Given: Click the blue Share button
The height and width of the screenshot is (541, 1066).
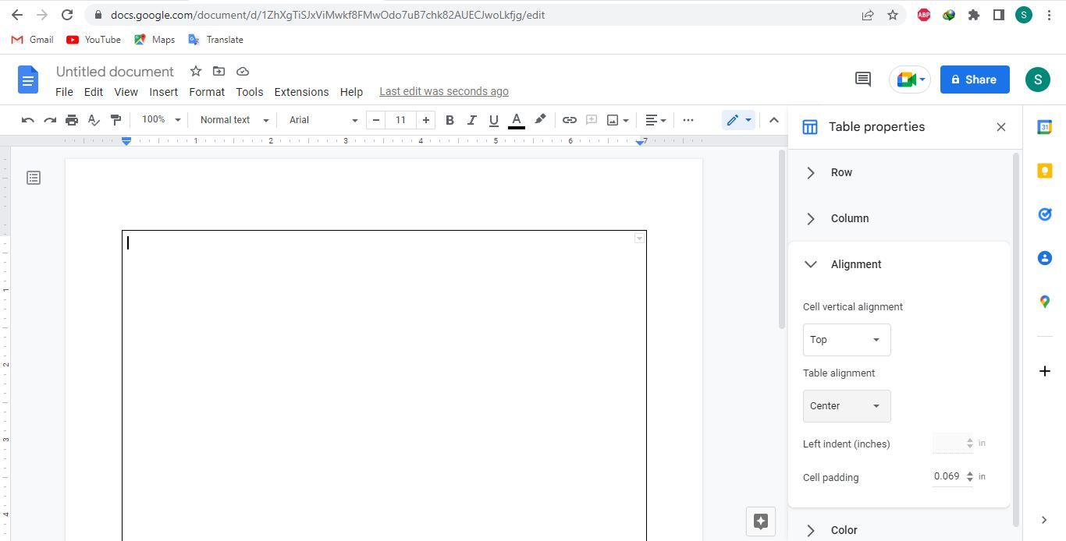Looking at the screenshot, I should (x=975, y=80).
